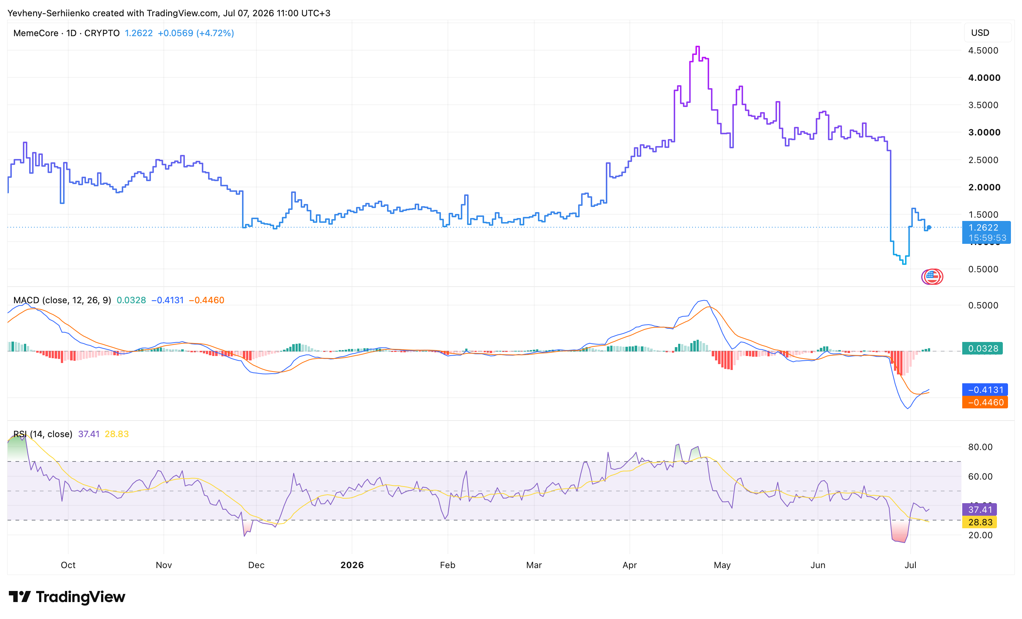
Task: Click the 80.00 RSI axis label
Action: click(x=980, y=447)
